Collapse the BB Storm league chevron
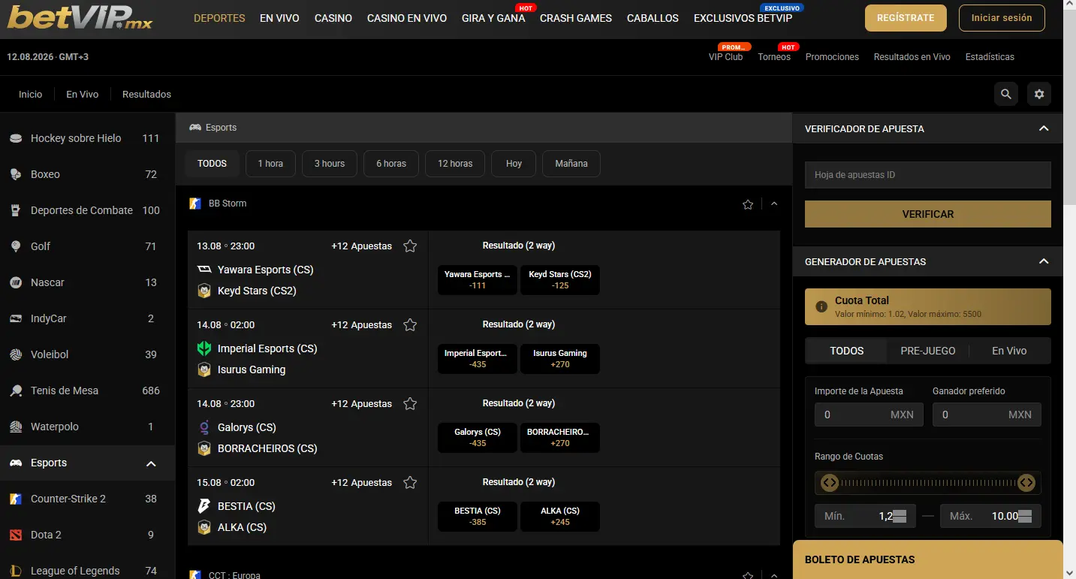Image resolution: width=1076 pixels, height=579 pixels. click(774, 204)
